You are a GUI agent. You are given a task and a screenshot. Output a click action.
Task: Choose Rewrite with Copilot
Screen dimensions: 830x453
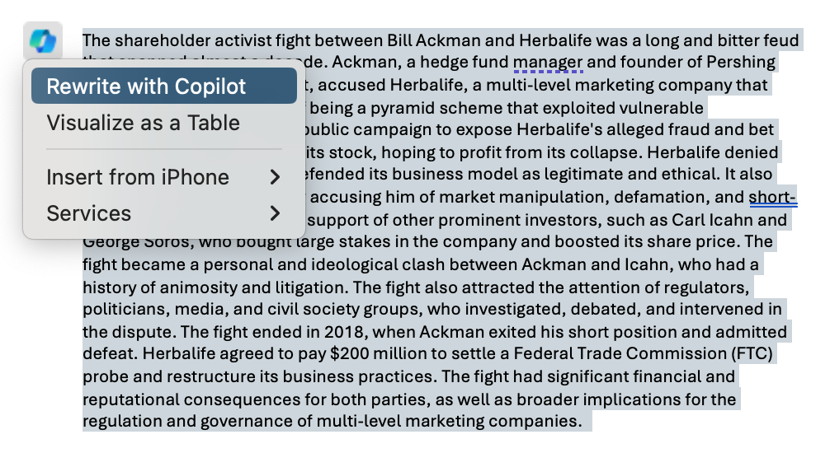click(x=164, y=86)
